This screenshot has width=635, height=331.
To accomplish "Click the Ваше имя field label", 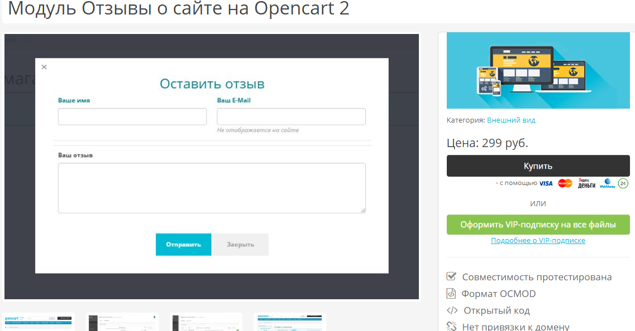I will click(x=74, y=100).
